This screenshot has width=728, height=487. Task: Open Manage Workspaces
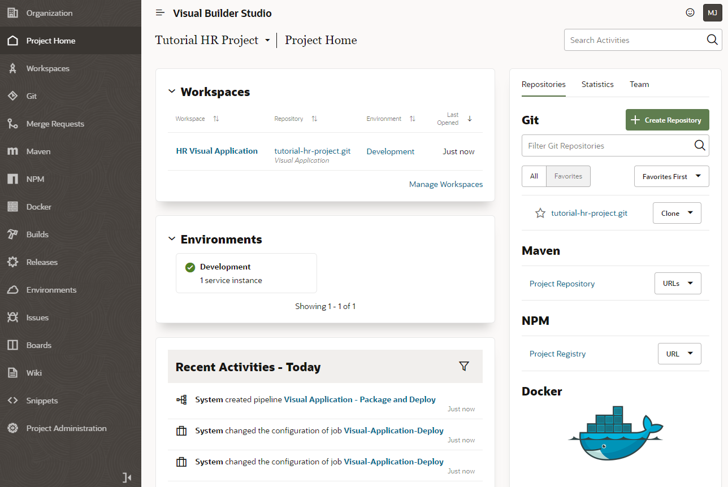tap(446, 184)
